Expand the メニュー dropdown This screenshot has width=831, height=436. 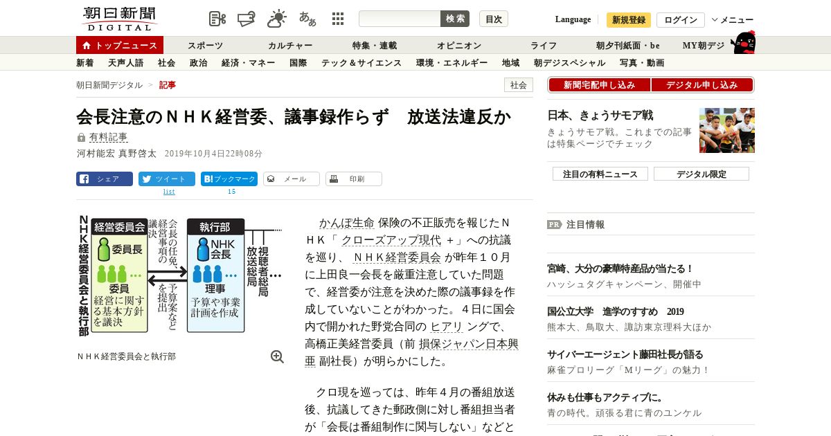point(733,20)
